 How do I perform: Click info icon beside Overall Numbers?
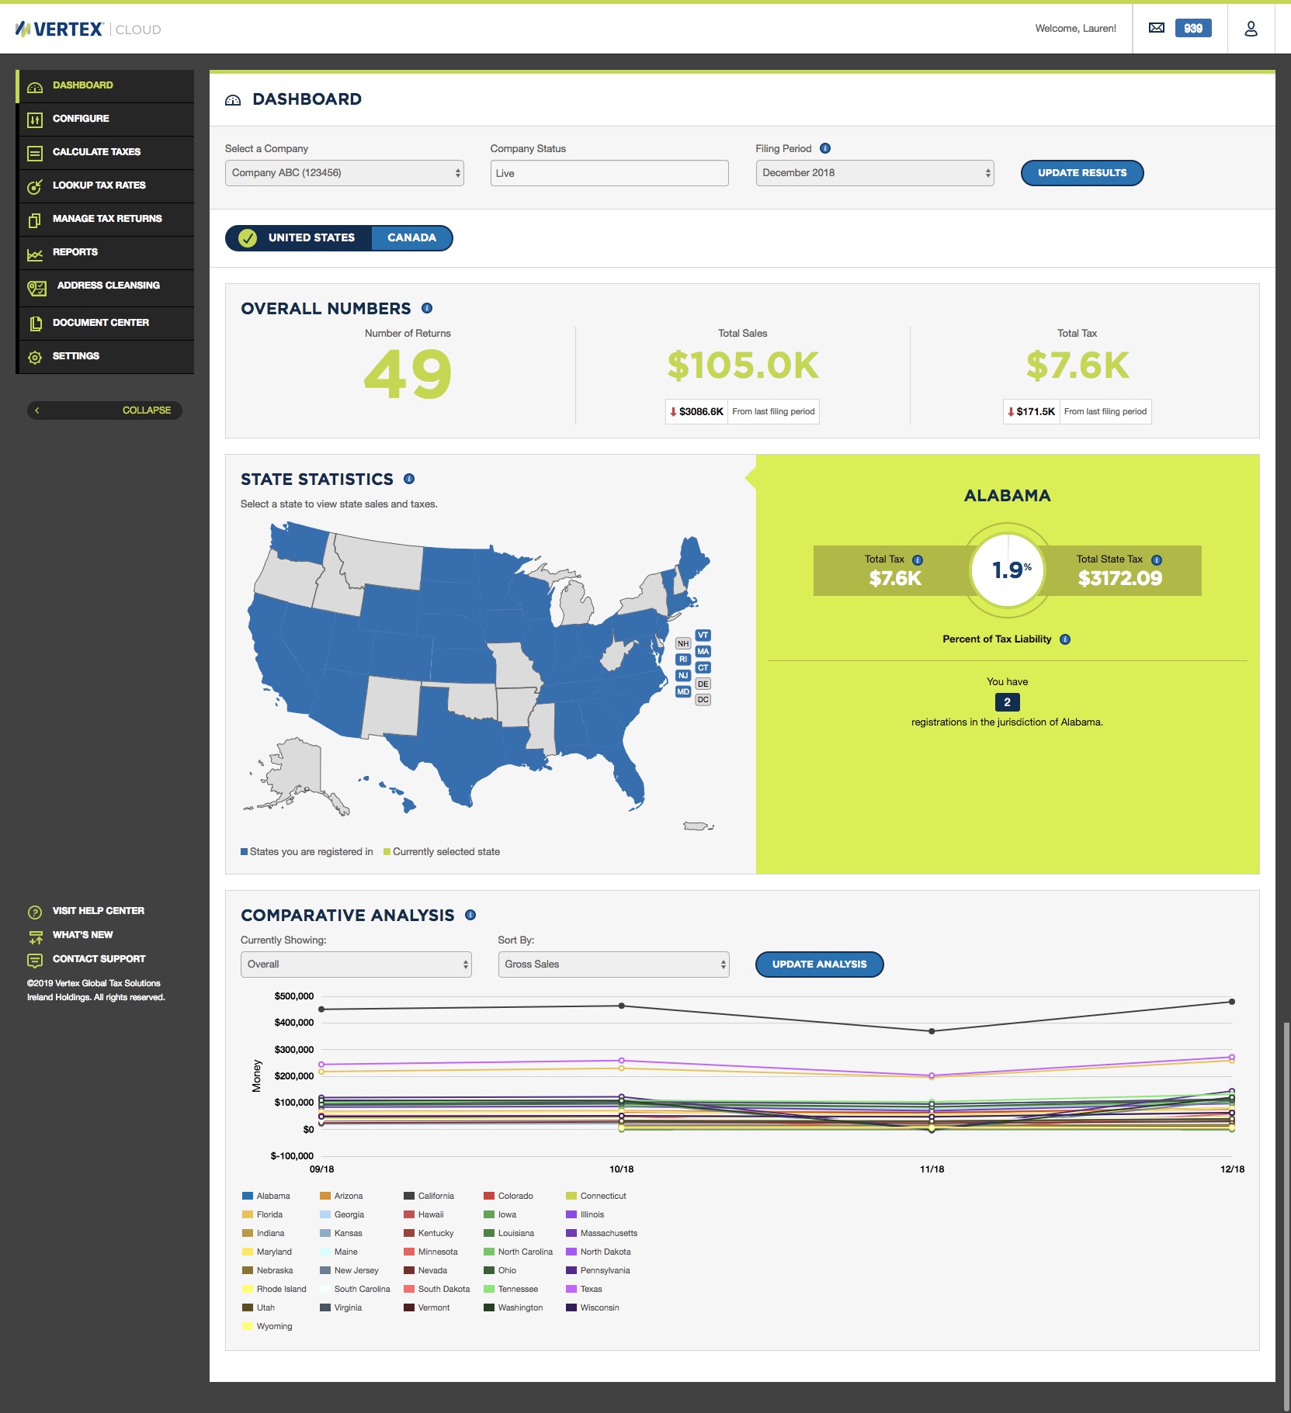pos(426,308)
